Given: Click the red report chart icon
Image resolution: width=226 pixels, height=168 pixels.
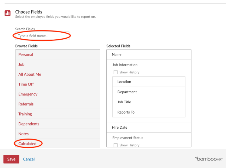Looking at the screenshot, I should [x=8, y=13].
